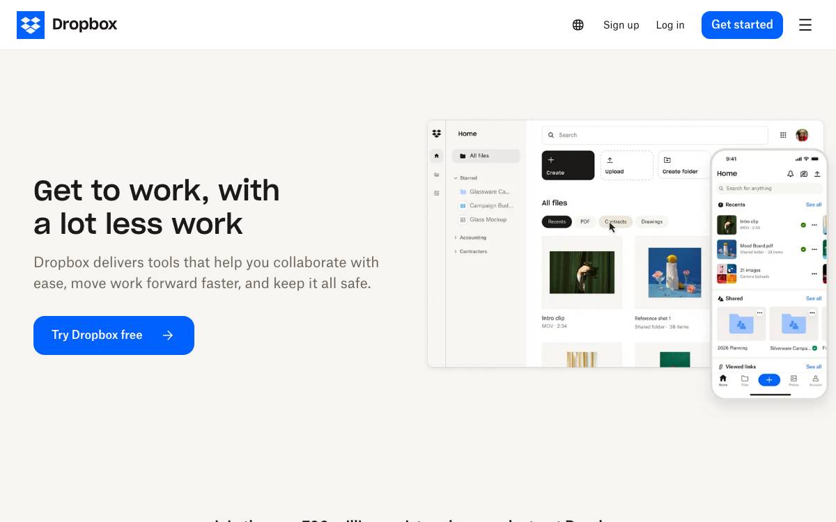Open the Silverware Campa... shared folder
The height and width of the screenshot is (522, 836).
[x=794, y=329]
